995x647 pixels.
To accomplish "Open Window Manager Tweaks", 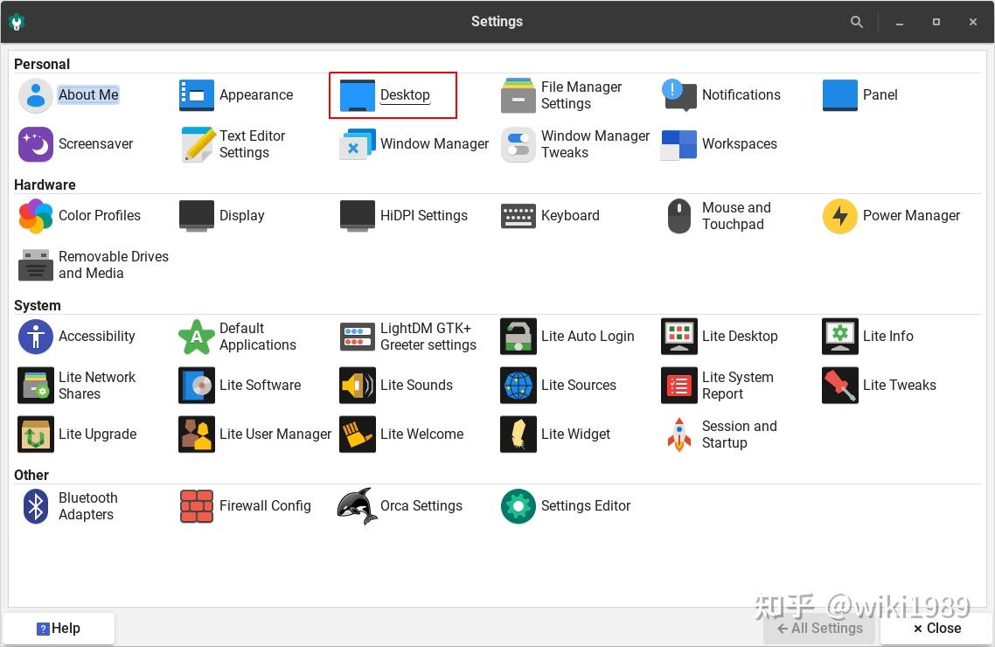I will tap(577, 143).
